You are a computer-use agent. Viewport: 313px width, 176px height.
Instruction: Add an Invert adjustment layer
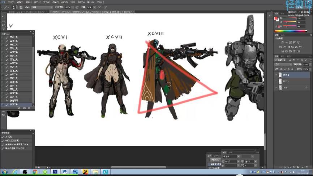(283, 51)
